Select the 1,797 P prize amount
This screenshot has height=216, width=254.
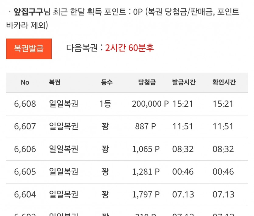[x=146, y=194]
